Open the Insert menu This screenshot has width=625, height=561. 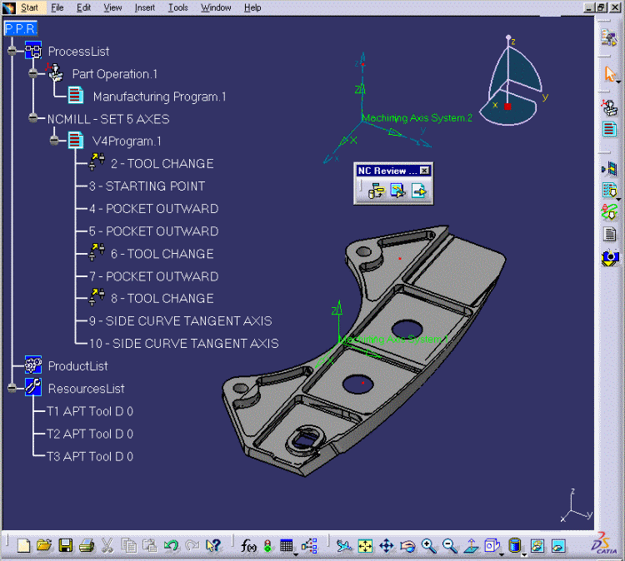[x=144, y=7]
